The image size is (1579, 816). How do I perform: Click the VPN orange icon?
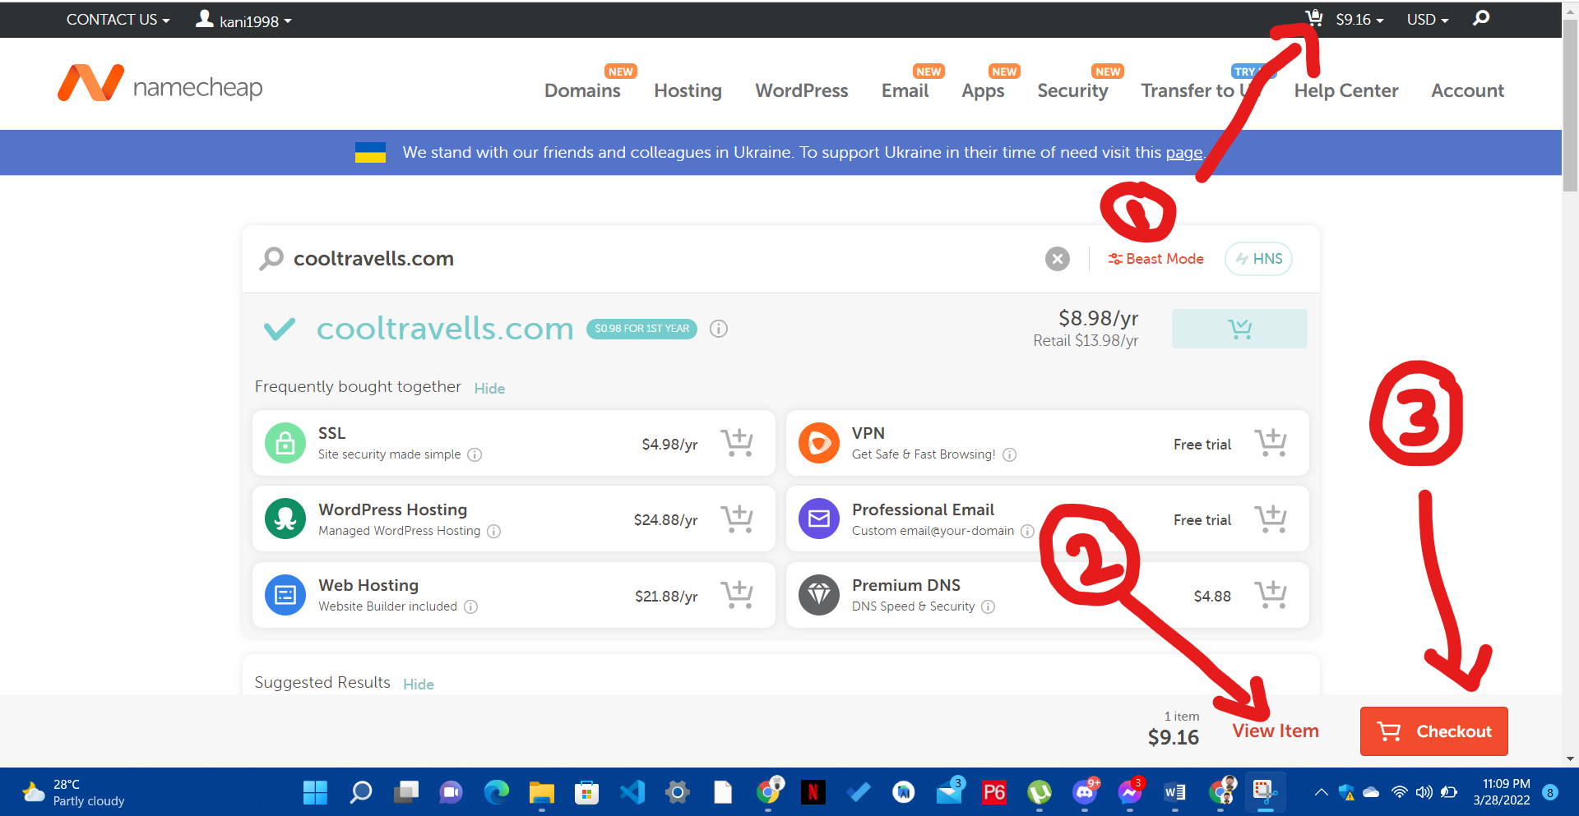click(x=819, y=443)
